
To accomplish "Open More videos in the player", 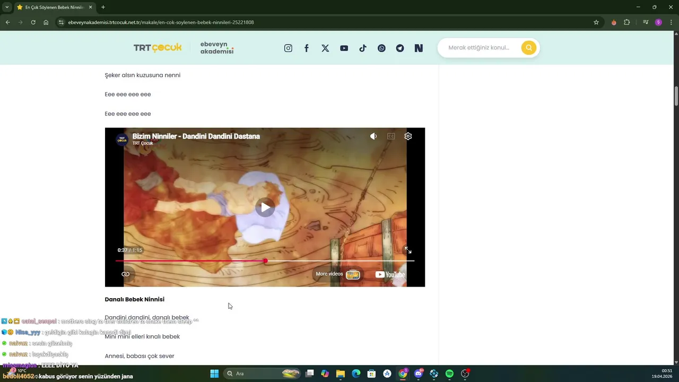I will [338, 274].
